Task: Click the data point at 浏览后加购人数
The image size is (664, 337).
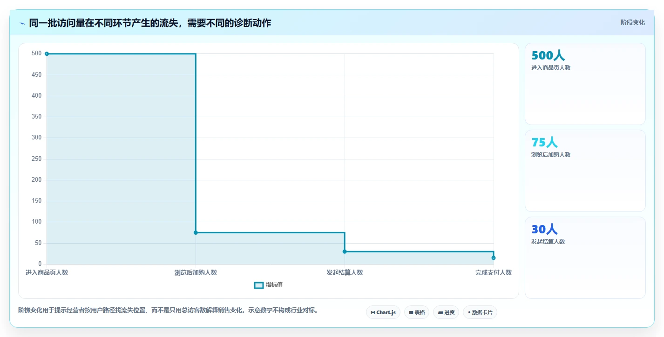Action: pyautogui.click(x=196, y=232)
